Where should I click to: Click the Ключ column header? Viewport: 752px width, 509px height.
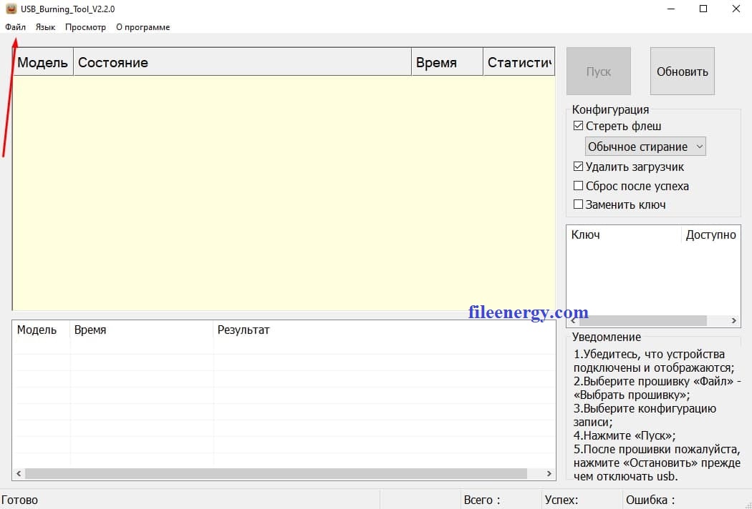coord(624,234)
